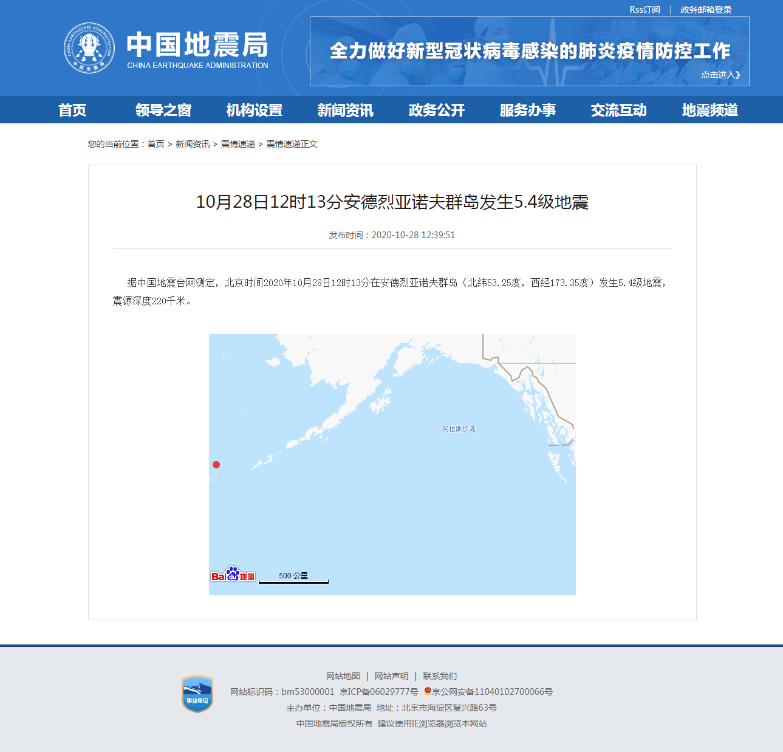Open the 政务邮箱登录 link
Image resolution: width=783 pixels, height=752 pixels.
[x=706, y=10]
